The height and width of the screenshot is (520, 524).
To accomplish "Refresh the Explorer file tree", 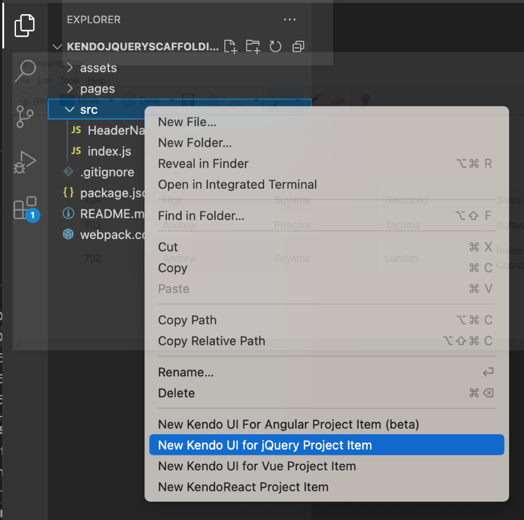I will [x=275, y=47].
